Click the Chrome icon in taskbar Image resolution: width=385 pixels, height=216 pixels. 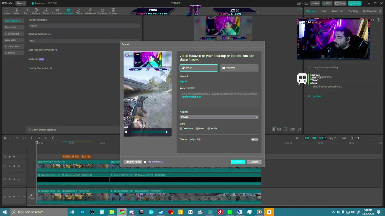click(122, 212)
